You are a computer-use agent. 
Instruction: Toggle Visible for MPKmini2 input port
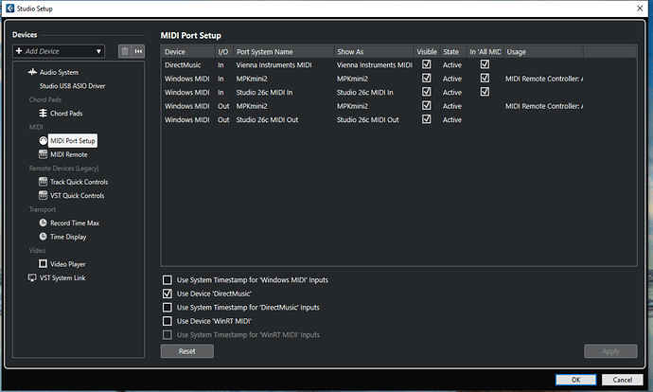[427, 78]
